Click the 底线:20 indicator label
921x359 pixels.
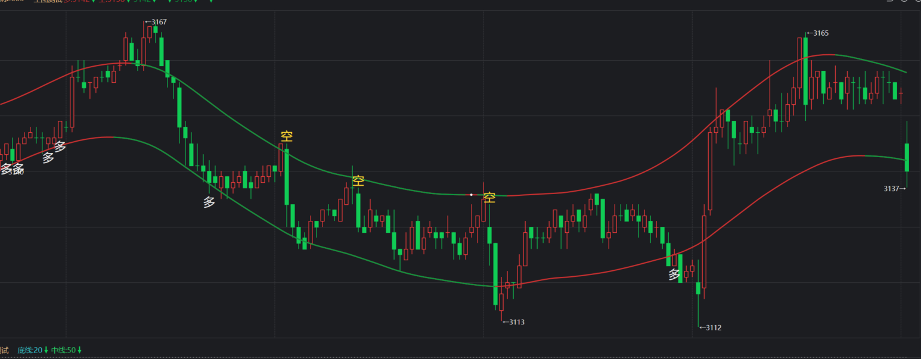30,350
